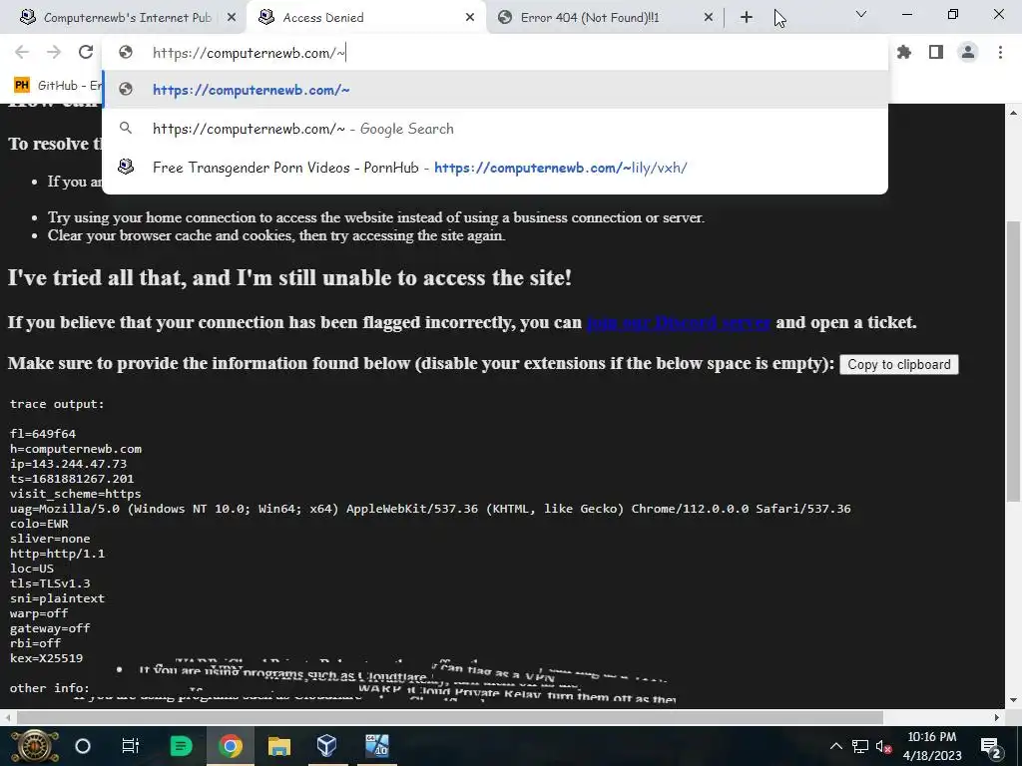Click the address bar URL field
The image size is (1022, 766).
(495, 53)
